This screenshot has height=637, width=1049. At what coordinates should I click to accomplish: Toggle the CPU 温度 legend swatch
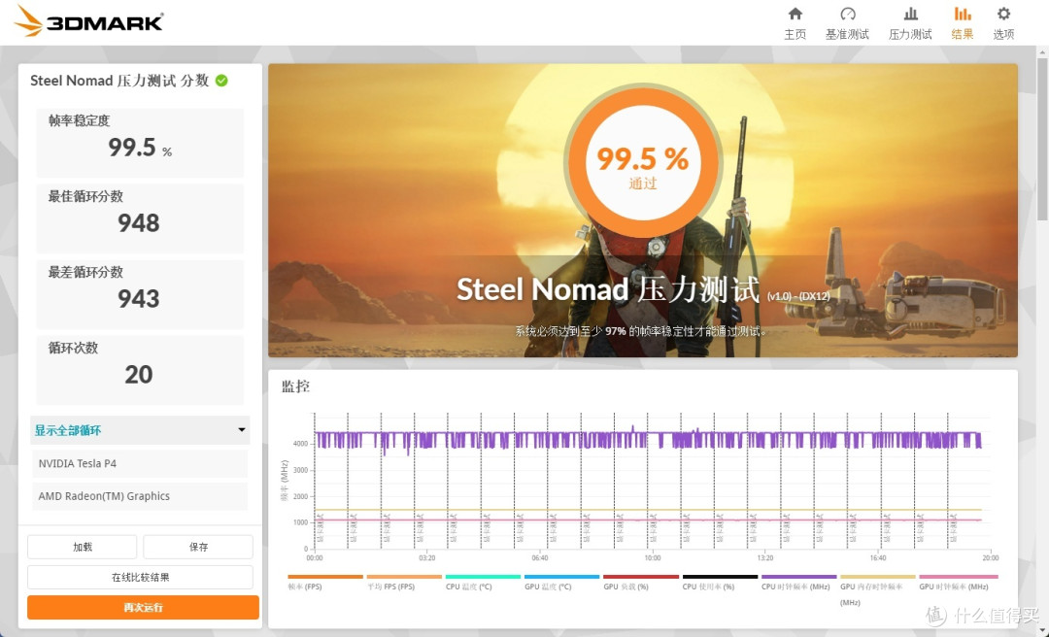point(483,576)
